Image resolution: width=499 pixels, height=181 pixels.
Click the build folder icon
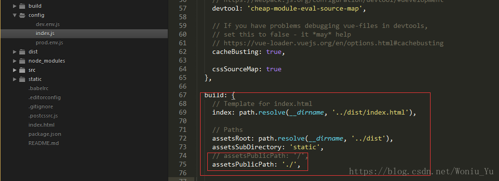point(22,6)
